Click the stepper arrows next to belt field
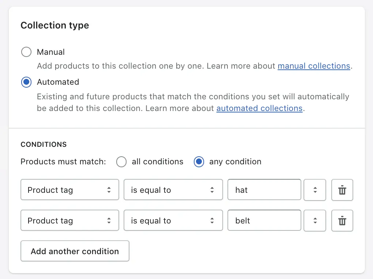This screenshot has height=279, width=373. pyautogui.click(x=315, y=221)
